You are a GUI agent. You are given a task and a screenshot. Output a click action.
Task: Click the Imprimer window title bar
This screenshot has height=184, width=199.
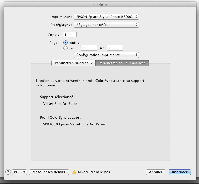[x=99, y=5]
